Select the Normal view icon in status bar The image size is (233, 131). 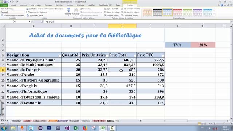point(199,124)
